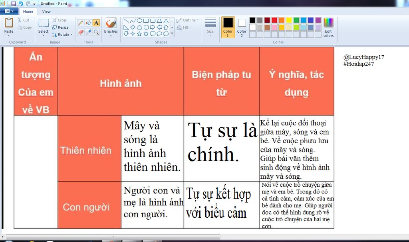Select the Pencil tool
Viewport: 409px width, 242px height.
pos(81,23)
